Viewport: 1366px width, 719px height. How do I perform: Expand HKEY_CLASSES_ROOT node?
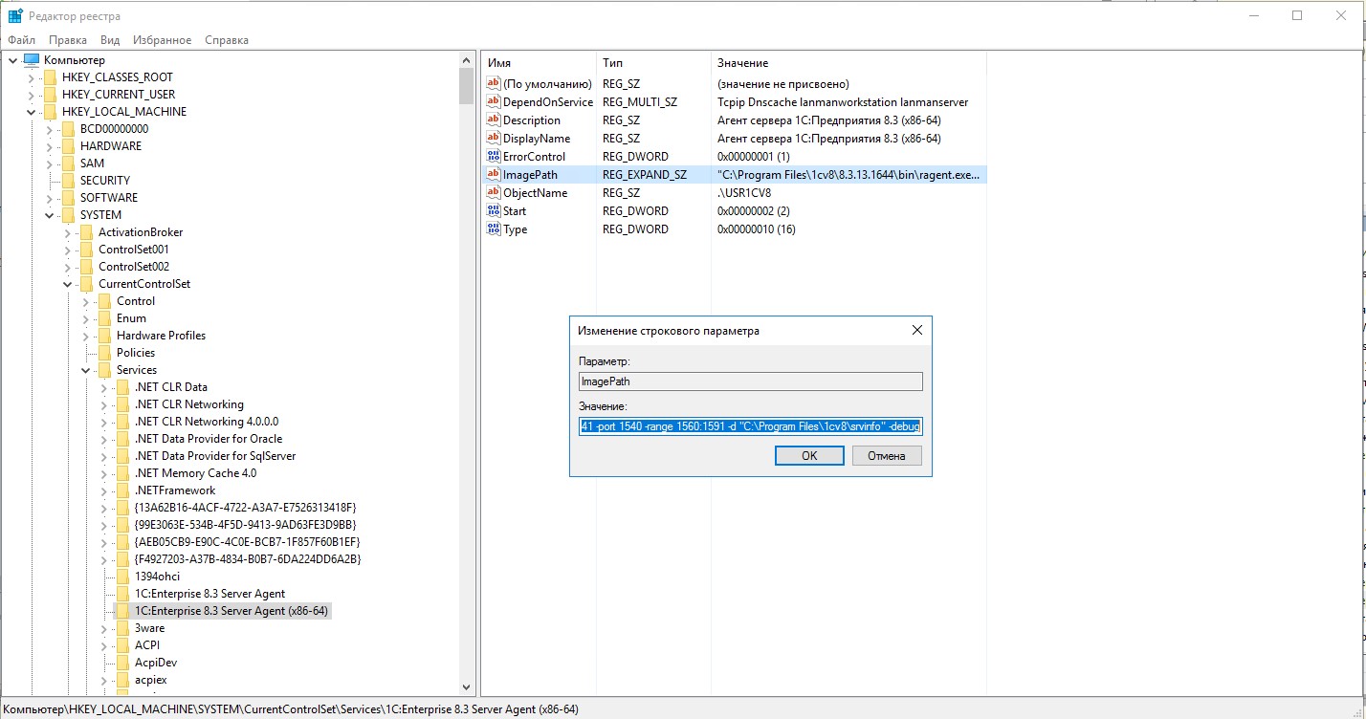(31, 77)
